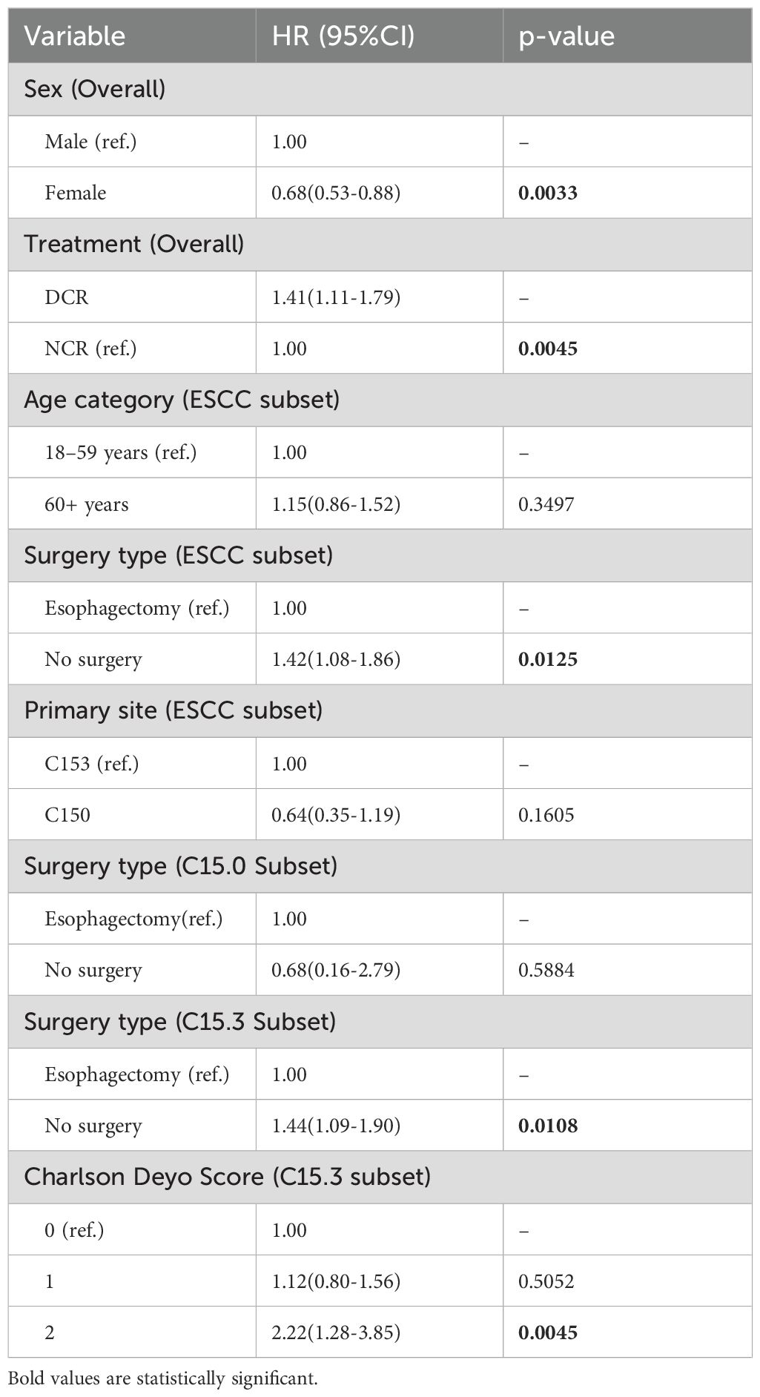Screen dimensions: 760x1397
Task: Click the Variable column header
Action: (x=75, y=36)
